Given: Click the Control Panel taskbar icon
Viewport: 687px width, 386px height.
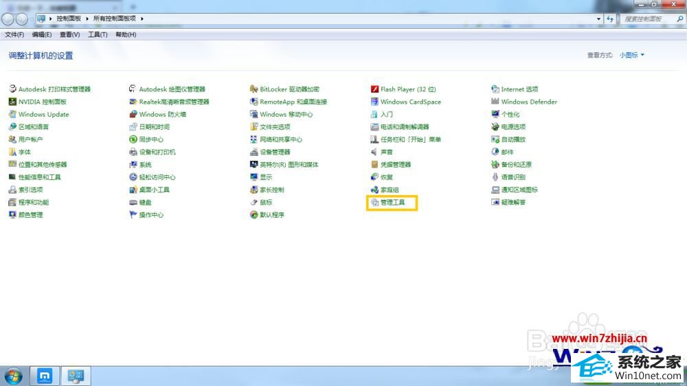Looking at the screenshot, I should tap(76, 376).
